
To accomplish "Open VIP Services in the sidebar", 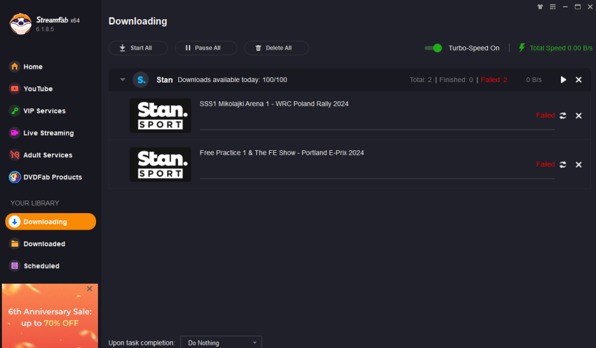I will (x=37, y=110).
